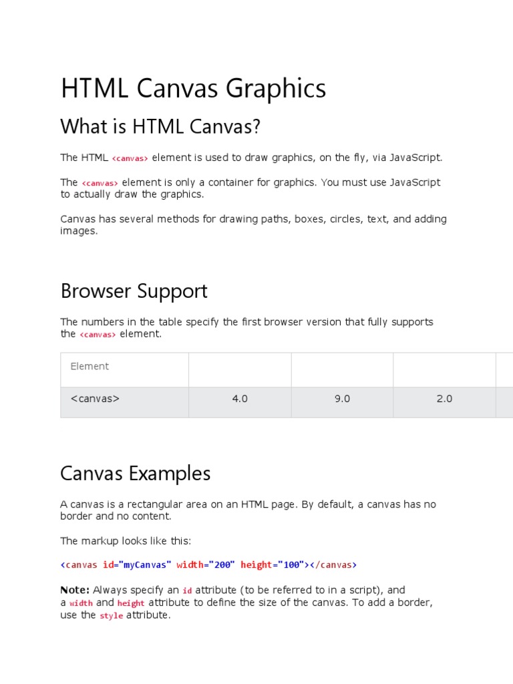Click the "Canvas Examples" heading
This screenshot has width=513, height=684.
point(135,474)
